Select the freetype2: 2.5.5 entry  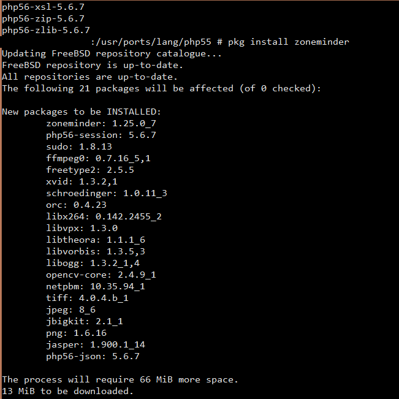tap(90, 170)
